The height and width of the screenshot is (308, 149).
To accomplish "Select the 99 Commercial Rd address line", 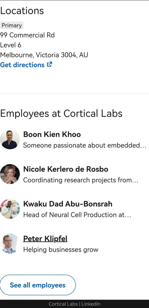I will 27,35.
